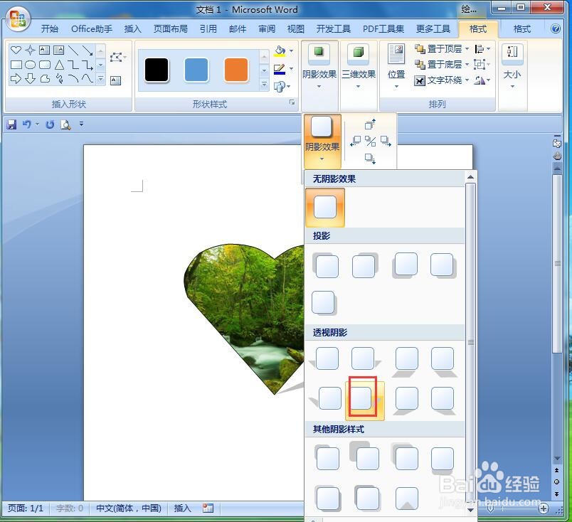Pick the isosceles triangle shape
572x522 pixels.
59,65
